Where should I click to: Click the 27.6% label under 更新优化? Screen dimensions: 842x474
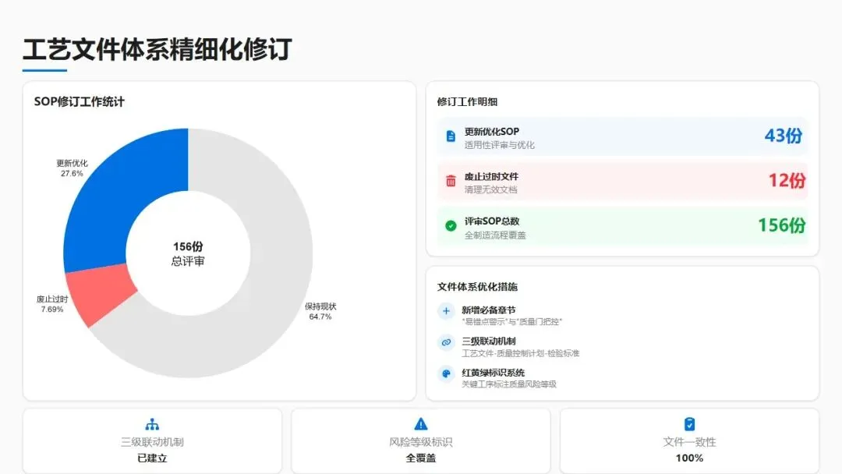click(x=72, y=174)
